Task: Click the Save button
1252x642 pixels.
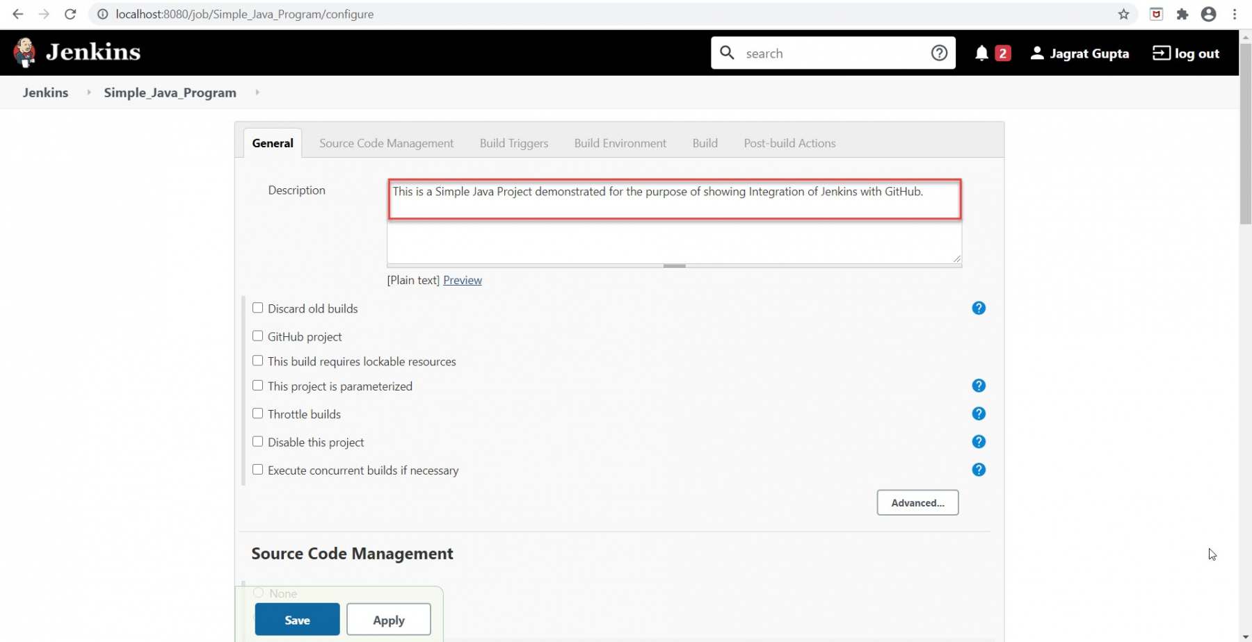Action: click(297, 620)
